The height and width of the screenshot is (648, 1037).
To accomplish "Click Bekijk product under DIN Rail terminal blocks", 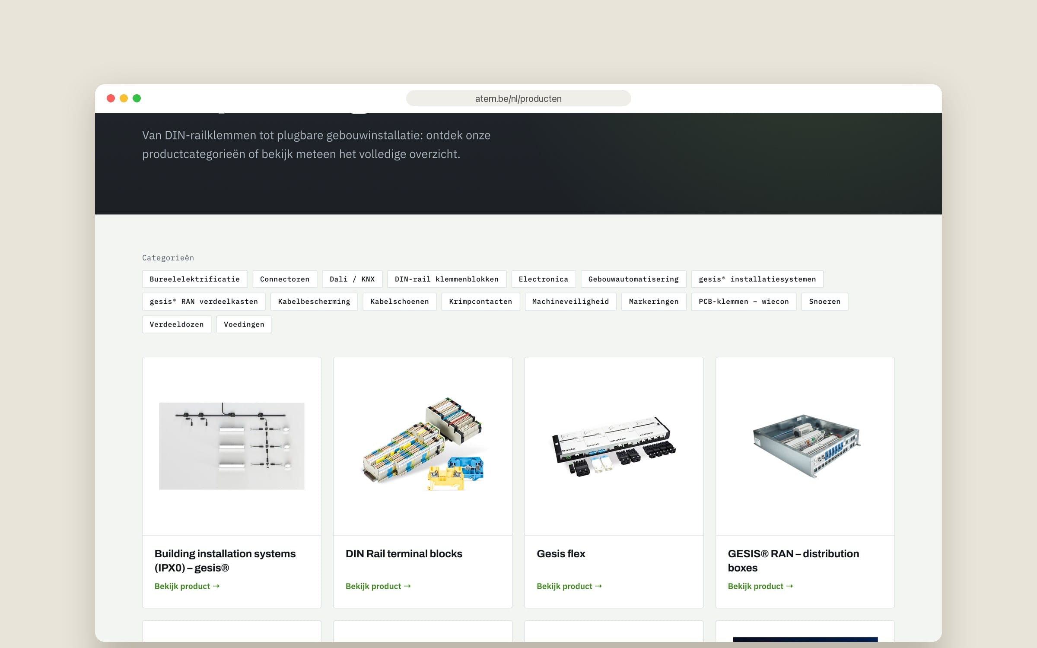I will [x=378, y=586].
